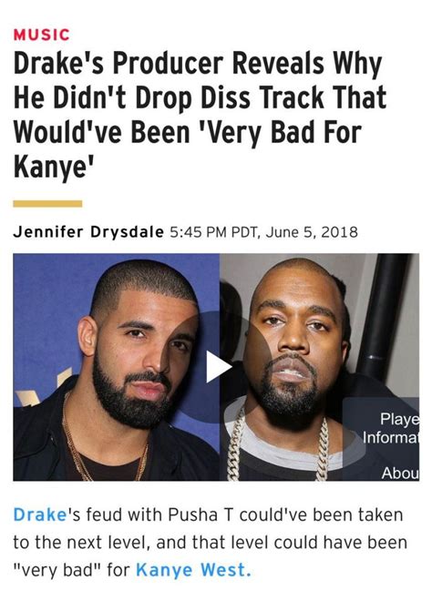Viewport: 432px width, 601px height.
Task: Click the dark circular overlay around play icon
Action: pos(217,367)
